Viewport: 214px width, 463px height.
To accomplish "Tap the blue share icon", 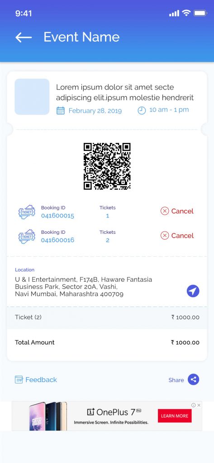I will [x=194, y=379].
